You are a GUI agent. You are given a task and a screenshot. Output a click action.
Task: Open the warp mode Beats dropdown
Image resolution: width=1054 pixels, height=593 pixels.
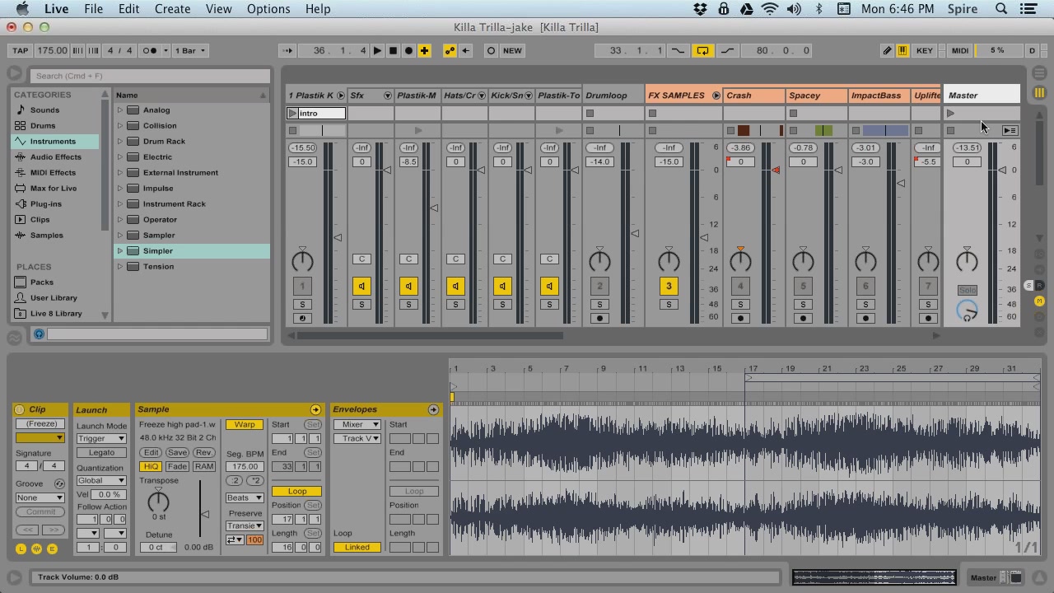point(245,498)
